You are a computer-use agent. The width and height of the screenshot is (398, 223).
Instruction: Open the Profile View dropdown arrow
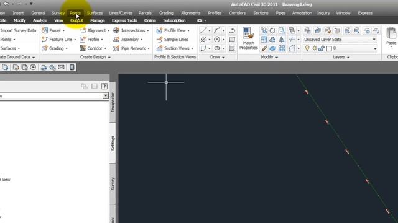pyautogui.click(x=188, y=31)
